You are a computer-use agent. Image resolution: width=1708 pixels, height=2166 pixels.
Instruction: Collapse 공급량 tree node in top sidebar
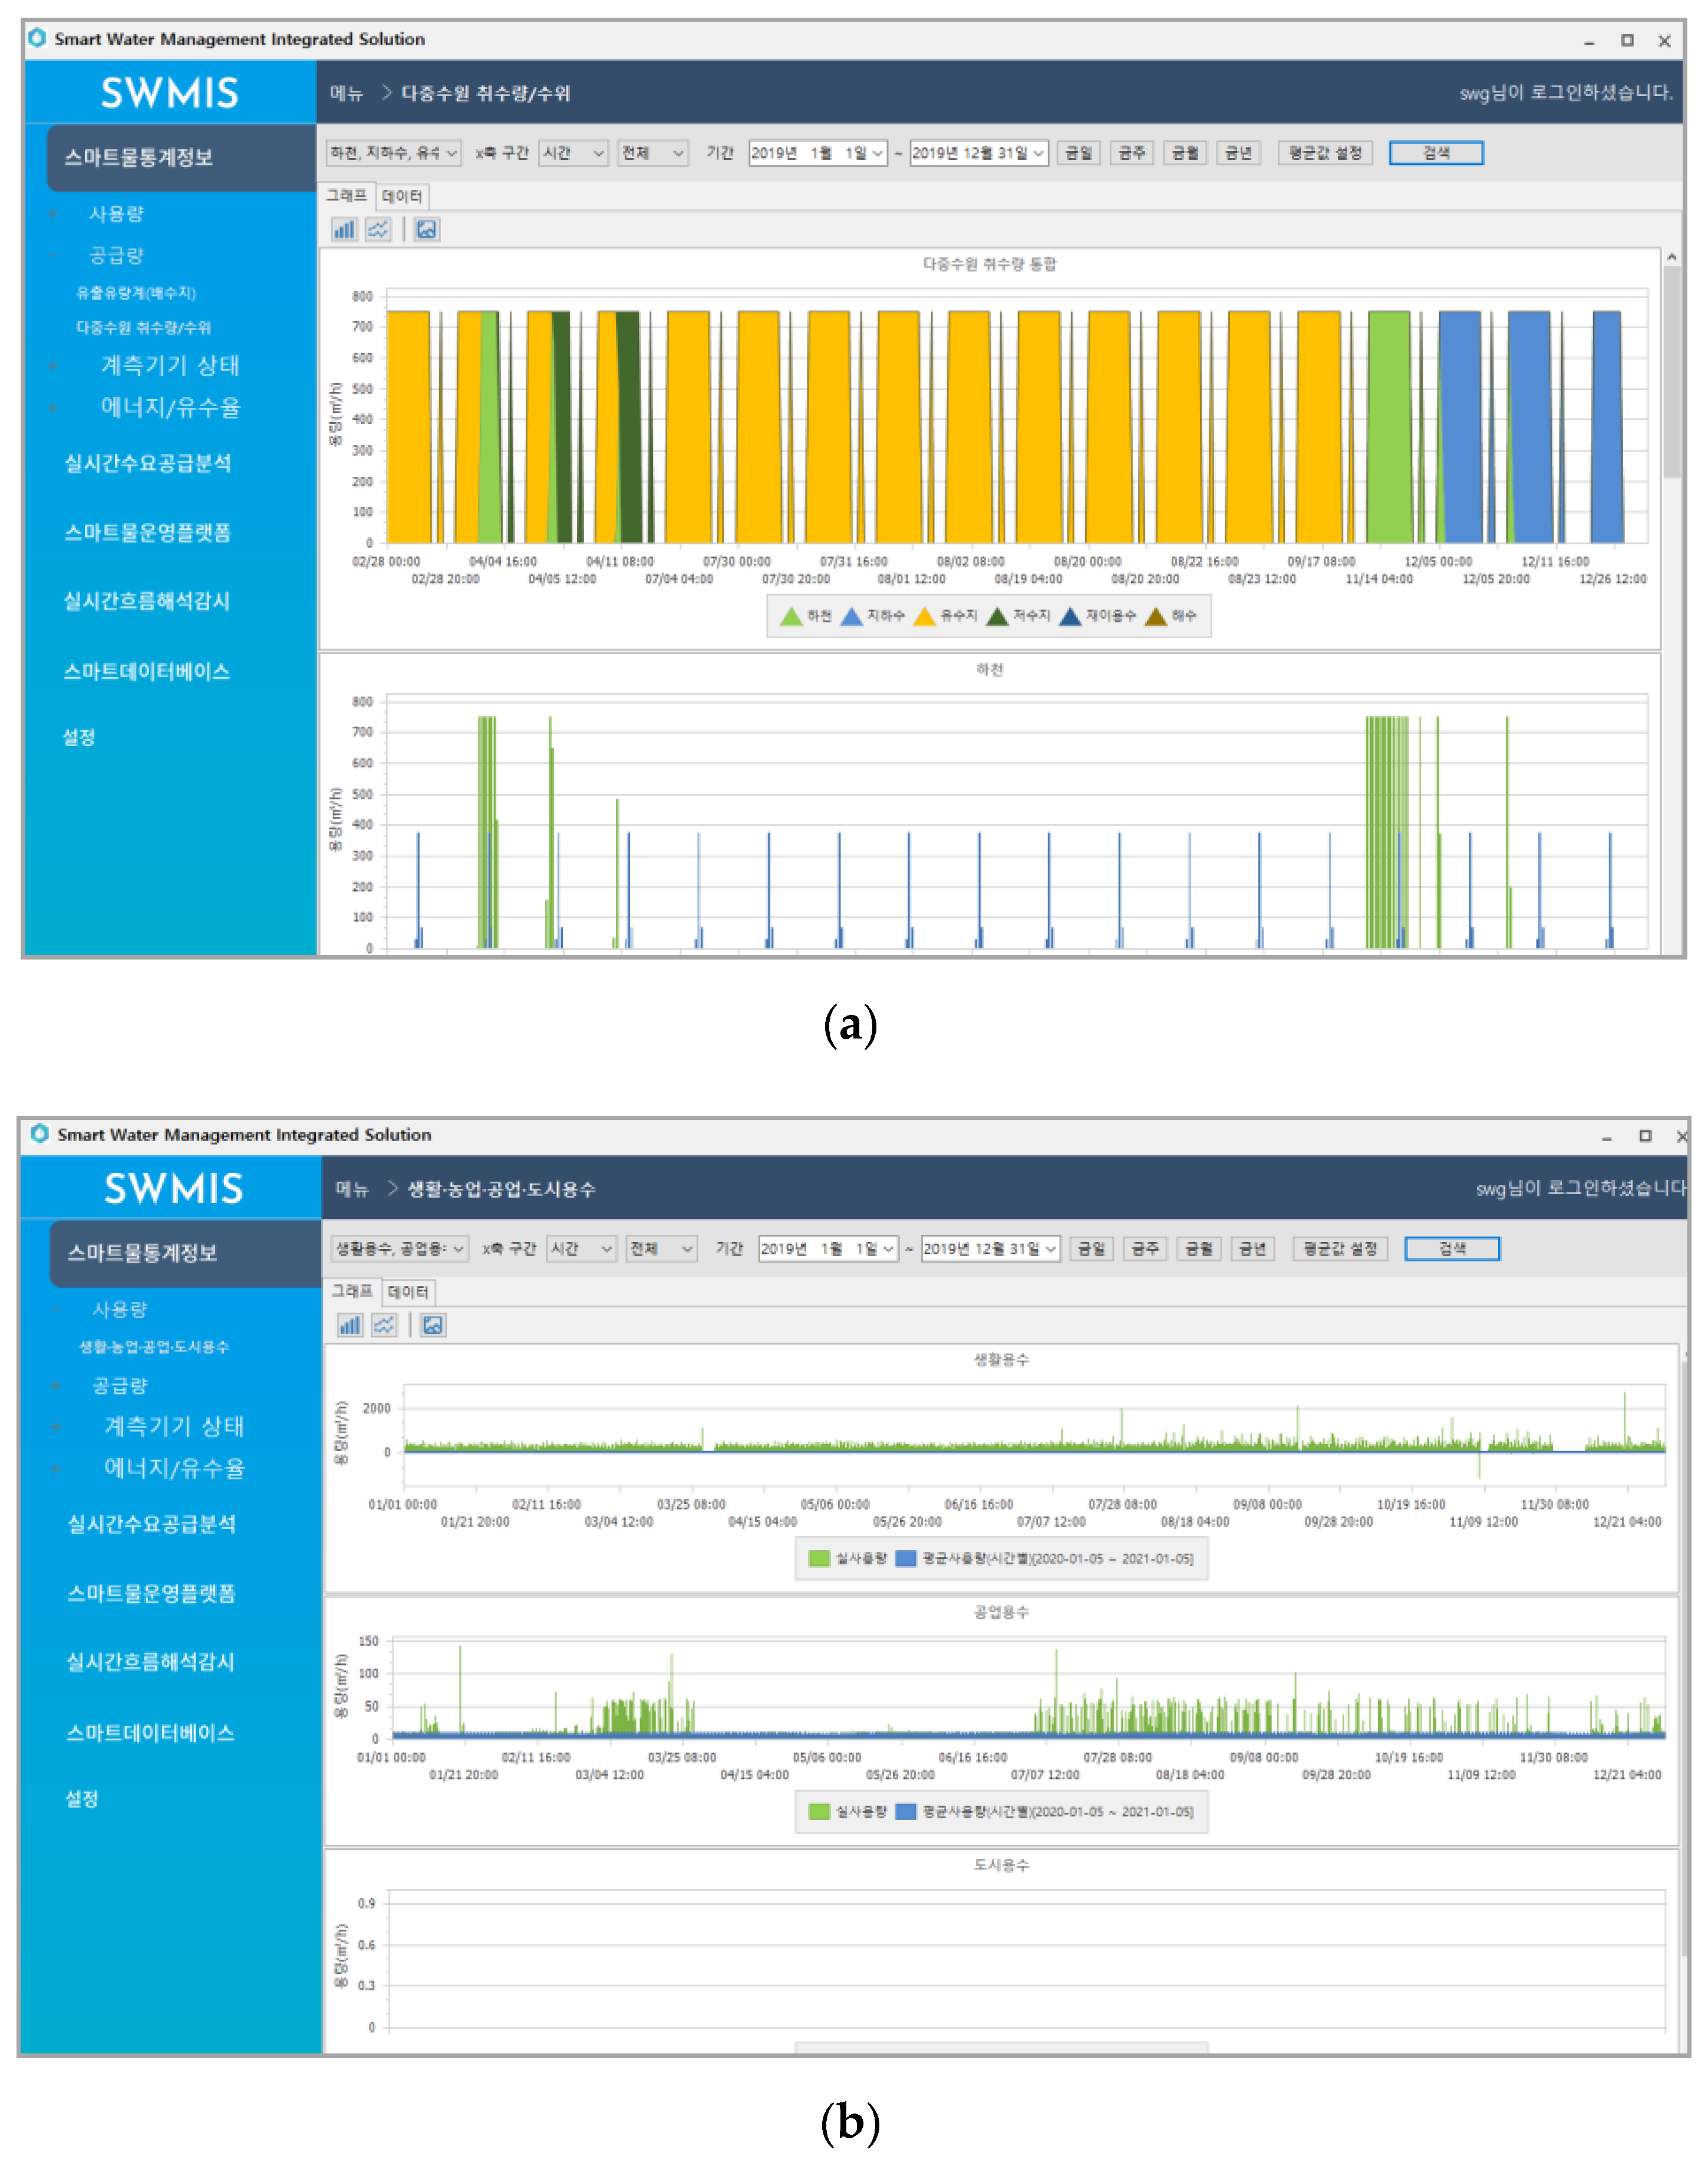pyautogui.click(x=54, y=255)
